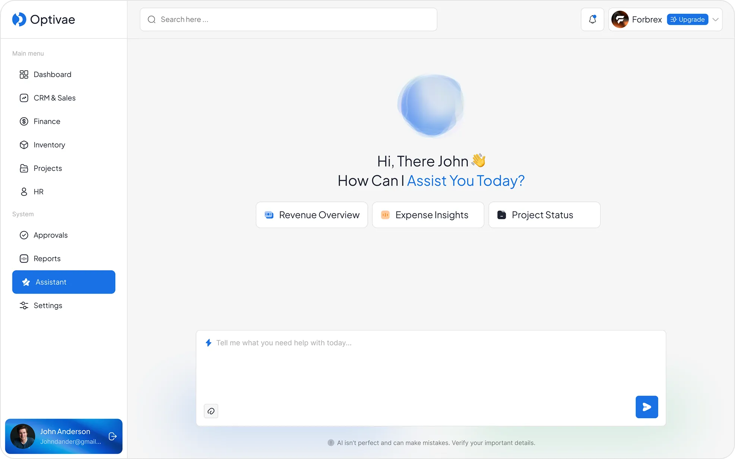Viewport: 735px width, 459px height.
Task: Click the HR person icon
Action: point(24,192)
